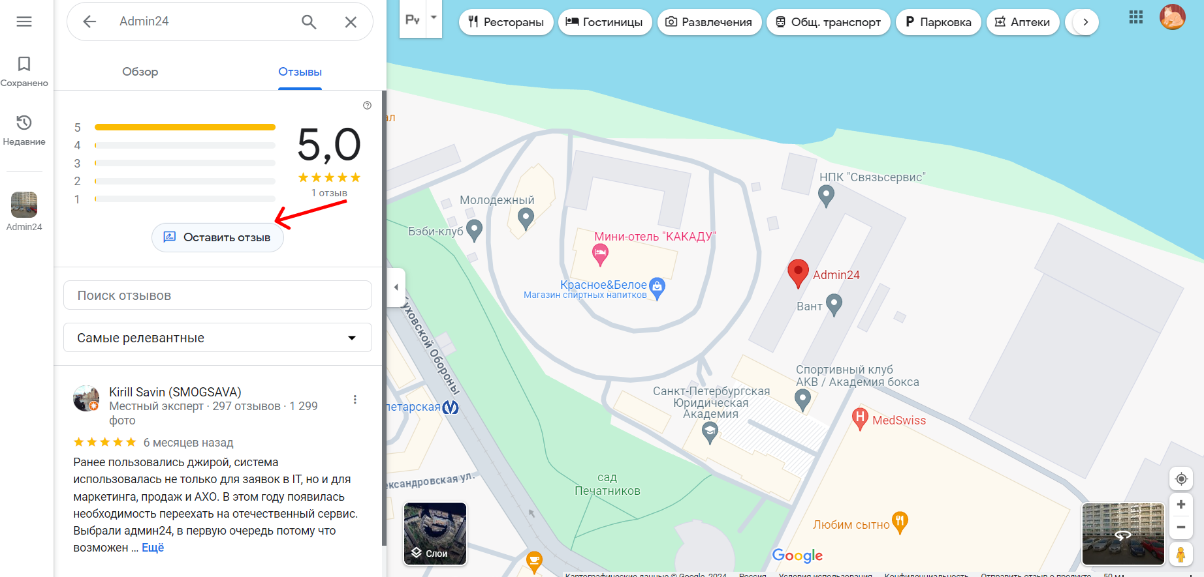Click the Ру input language button
Image resolution: width=1204 pixels, height=577 pixels.
[x=413, y=19]
